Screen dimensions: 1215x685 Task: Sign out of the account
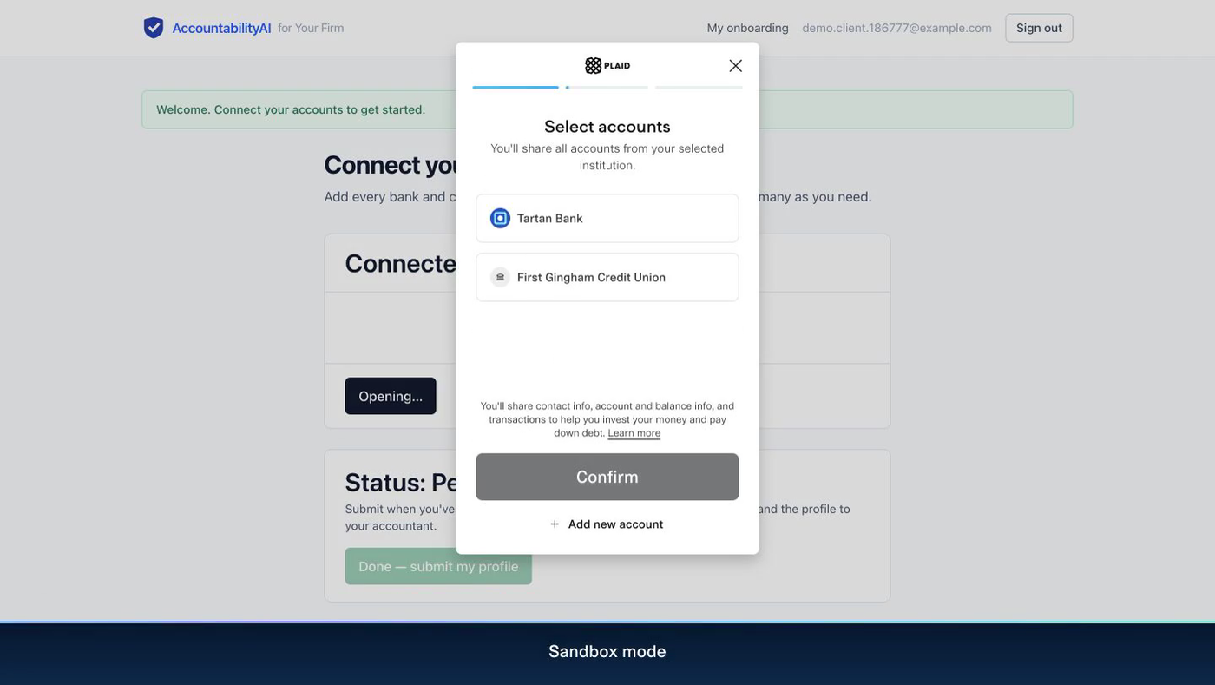(1039, 28)
